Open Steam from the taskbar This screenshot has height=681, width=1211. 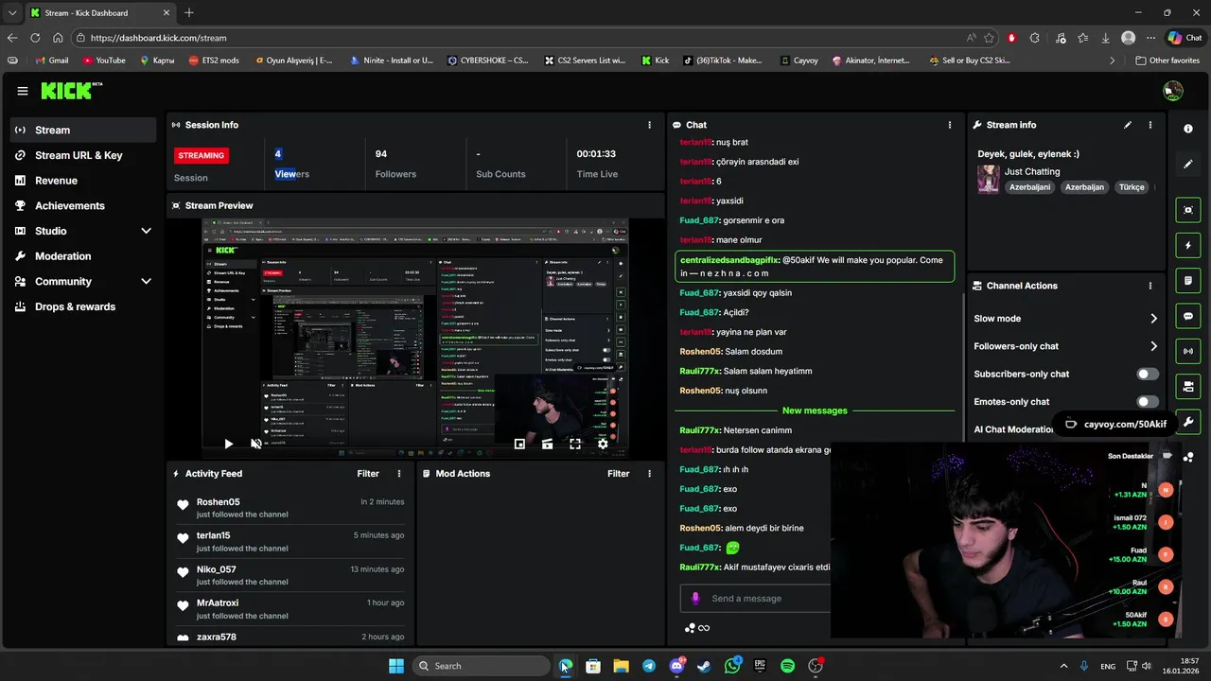tap(704, 666)
